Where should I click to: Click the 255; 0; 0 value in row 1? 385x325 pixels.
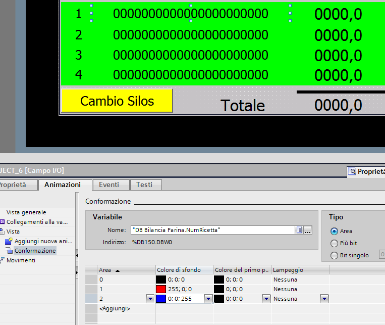tap(180, 289)
